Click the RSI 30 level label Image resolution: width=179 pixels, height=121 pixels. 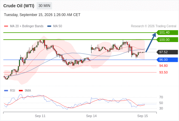point(161,108)
